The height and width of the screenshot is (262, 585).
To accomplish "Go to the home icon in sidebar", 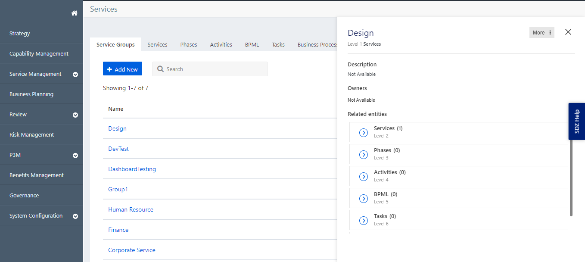I will (74, 13).
